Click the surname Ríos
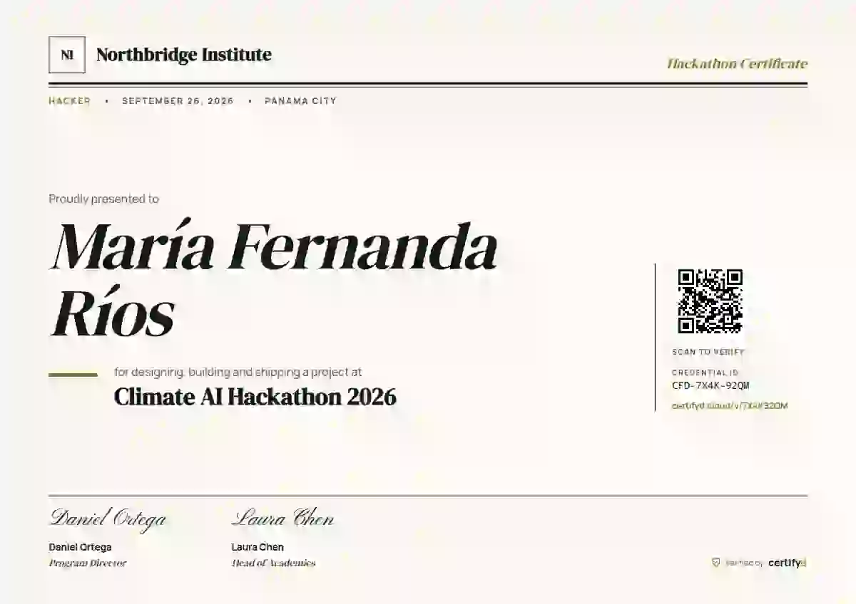 coord(113,313)
